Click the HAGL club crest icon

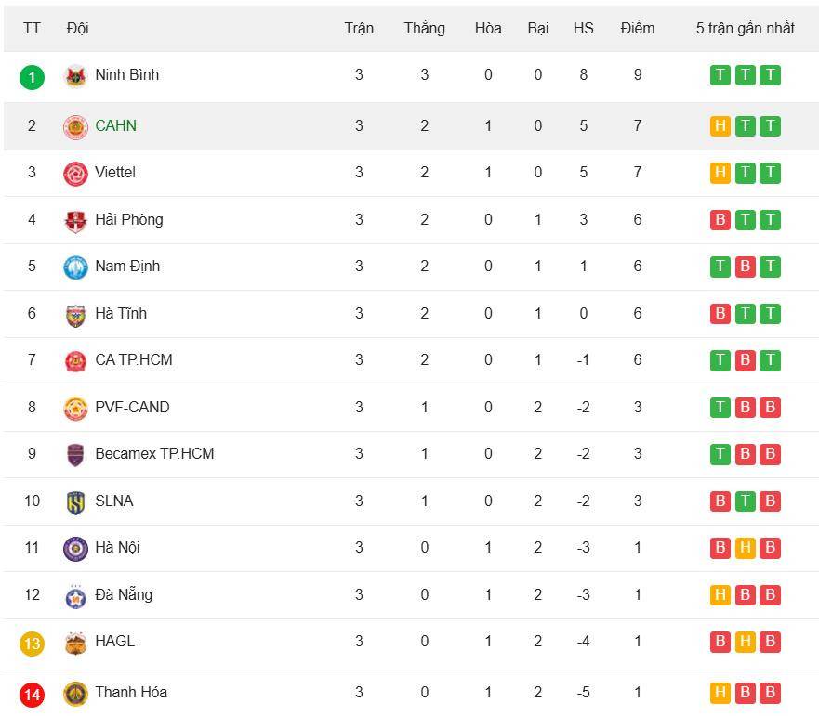(75, 643)
